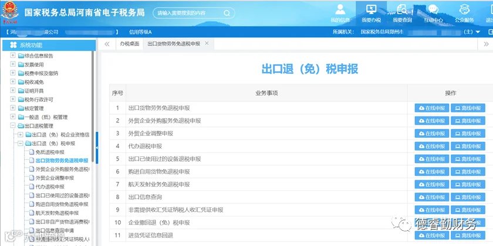Open the account dropdown arrow next to (主)
Screen dimensions: 493x246
point(478,32)
